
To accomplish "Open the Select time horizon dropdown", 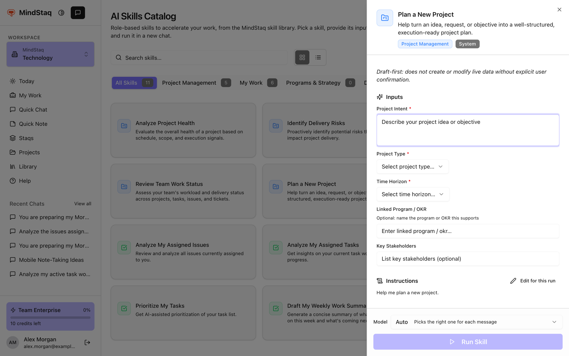I will pyautogui.click(x=413, y=194).
